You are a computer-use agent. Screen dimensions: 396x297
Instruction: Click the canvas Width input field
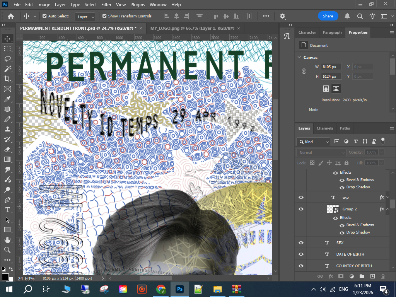[x=331, y=67]
